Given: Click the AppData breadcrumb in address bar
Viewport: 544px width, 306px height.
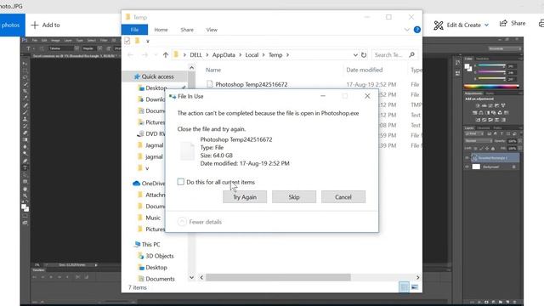Looking at the screenshot, I should point(224,54).
